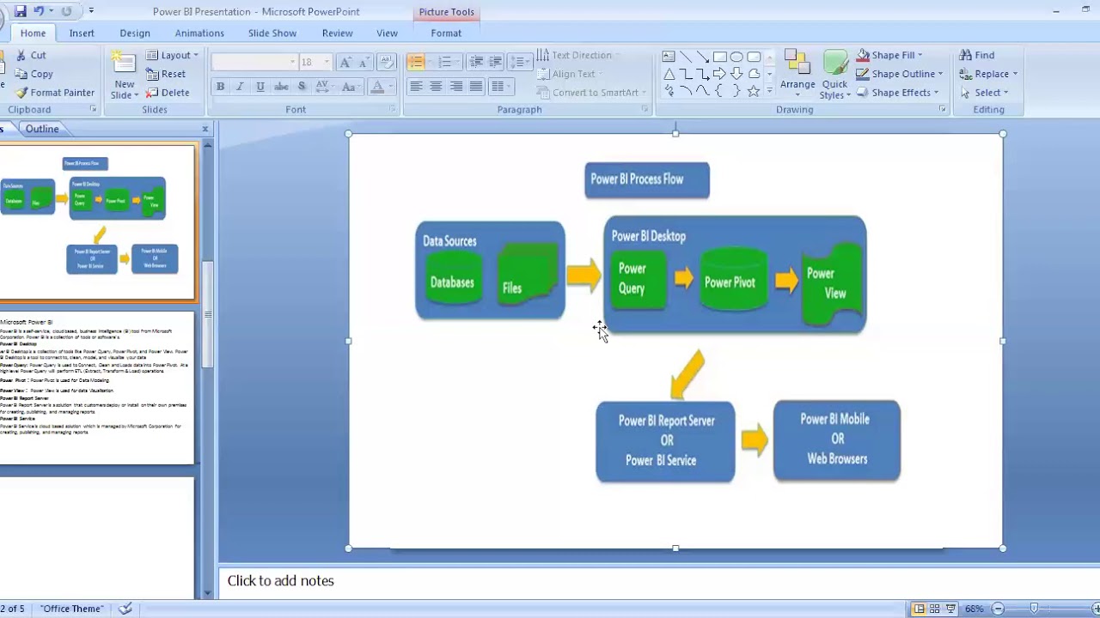This screenshot has height=618, width=1100.
Task: Open Shape Outline dropdown
Action: pyautogui.click(x=900, y=74)
